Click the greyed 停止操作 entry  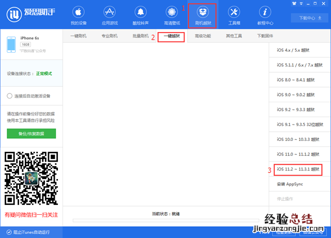299,199
